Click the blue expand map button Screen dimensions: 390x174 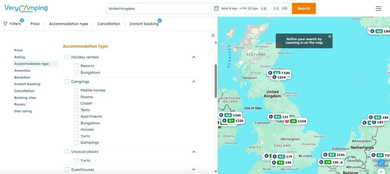pyautogui.click(x=381, y=163)
